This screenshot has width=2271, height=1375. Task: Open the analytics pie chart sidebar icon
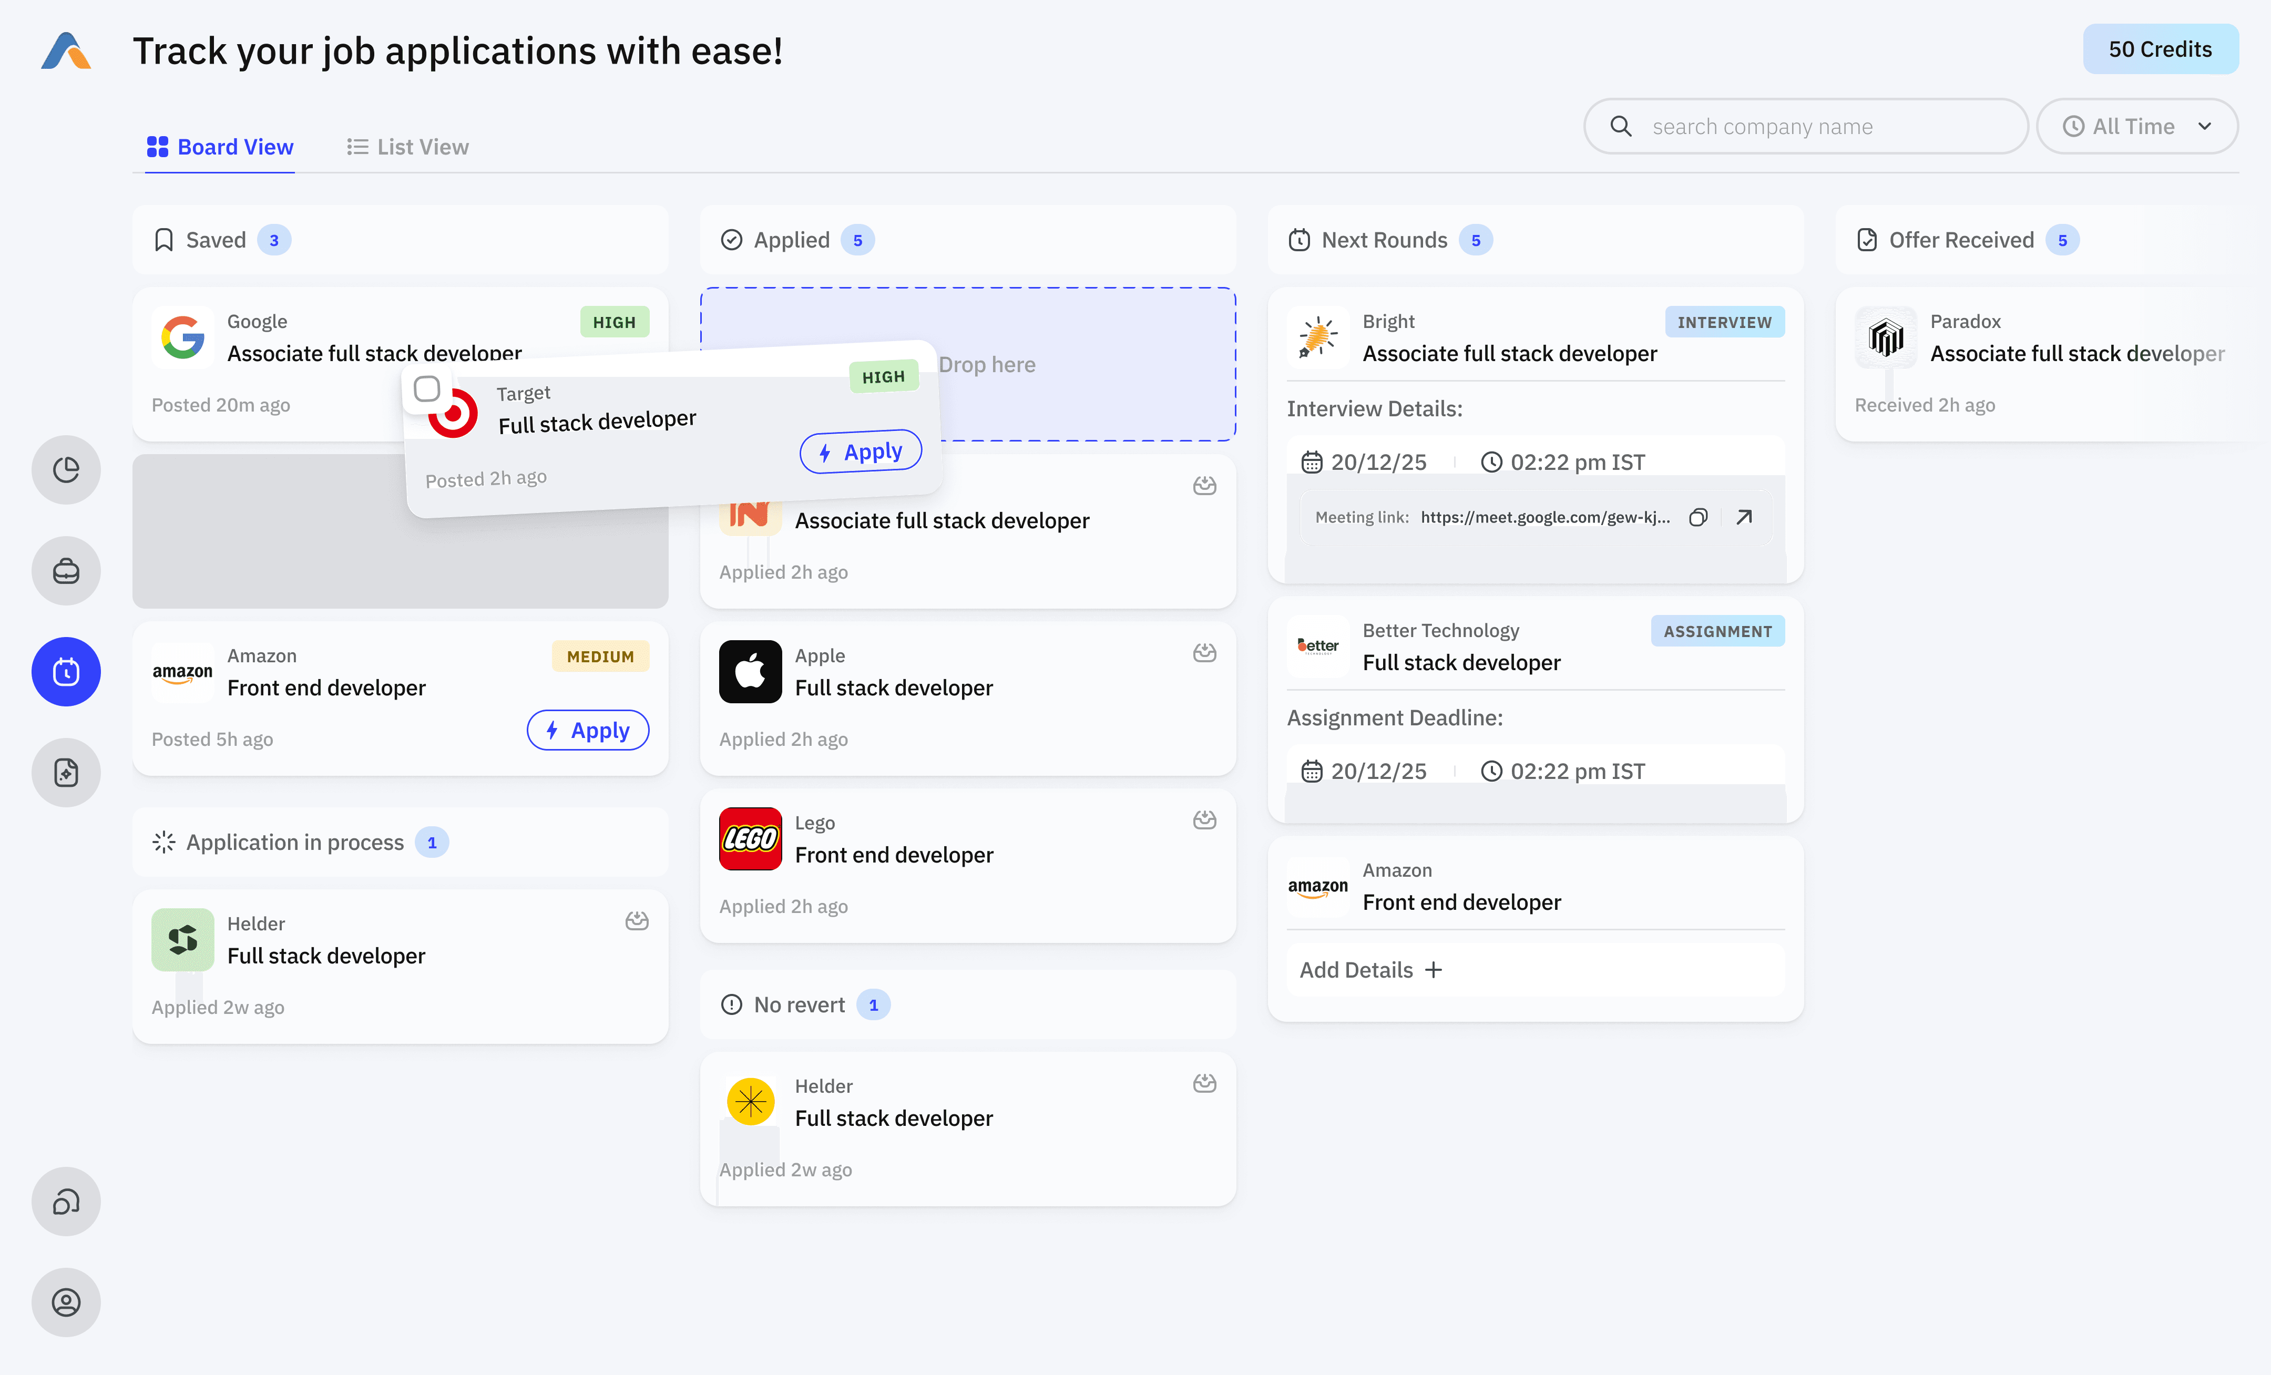[65, 469]
